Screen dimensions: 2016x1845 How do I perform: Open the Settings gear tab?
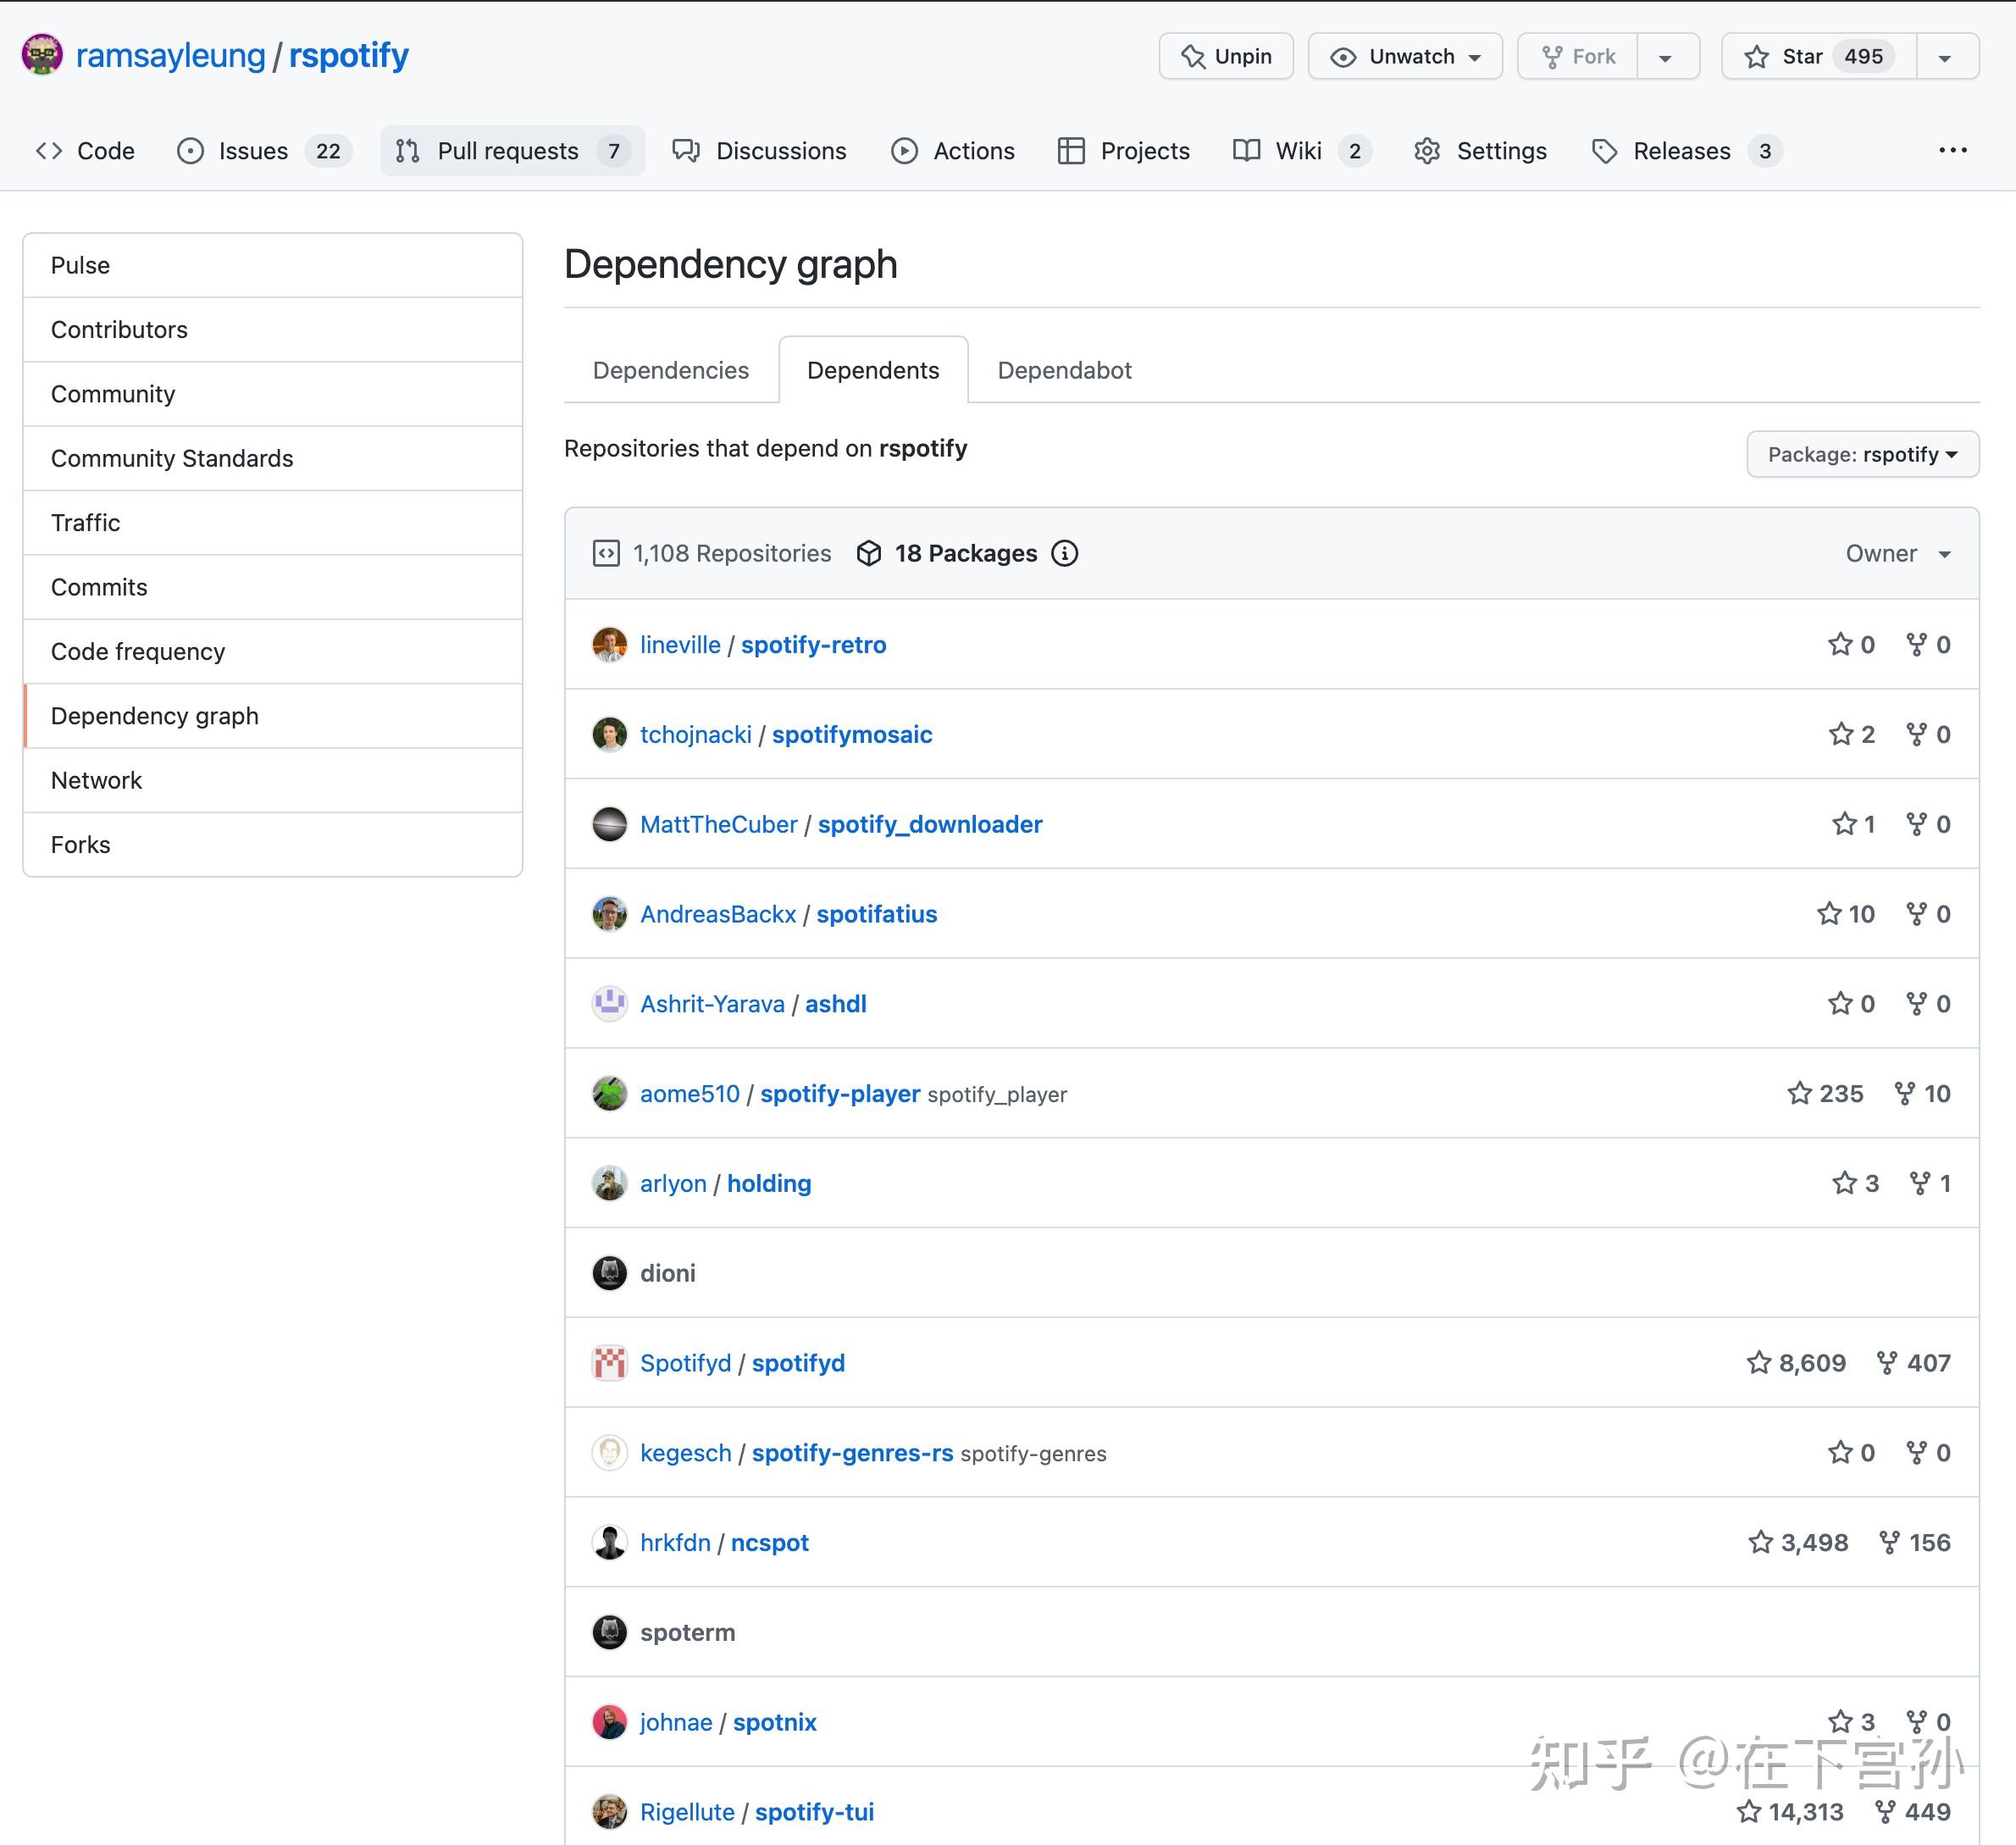coord(1480,151)
